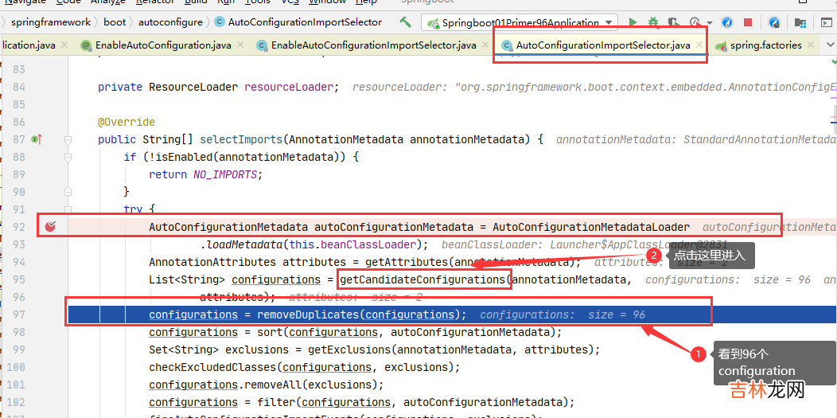Click the green hammer Build Project icon
Viewport: 837px width, 418px height.
pyautogui.click(x=406, y=22)
